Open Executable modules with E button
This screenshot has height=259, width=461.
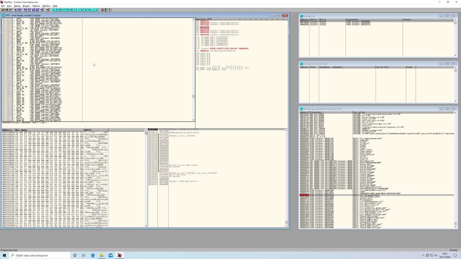[57, 10]
